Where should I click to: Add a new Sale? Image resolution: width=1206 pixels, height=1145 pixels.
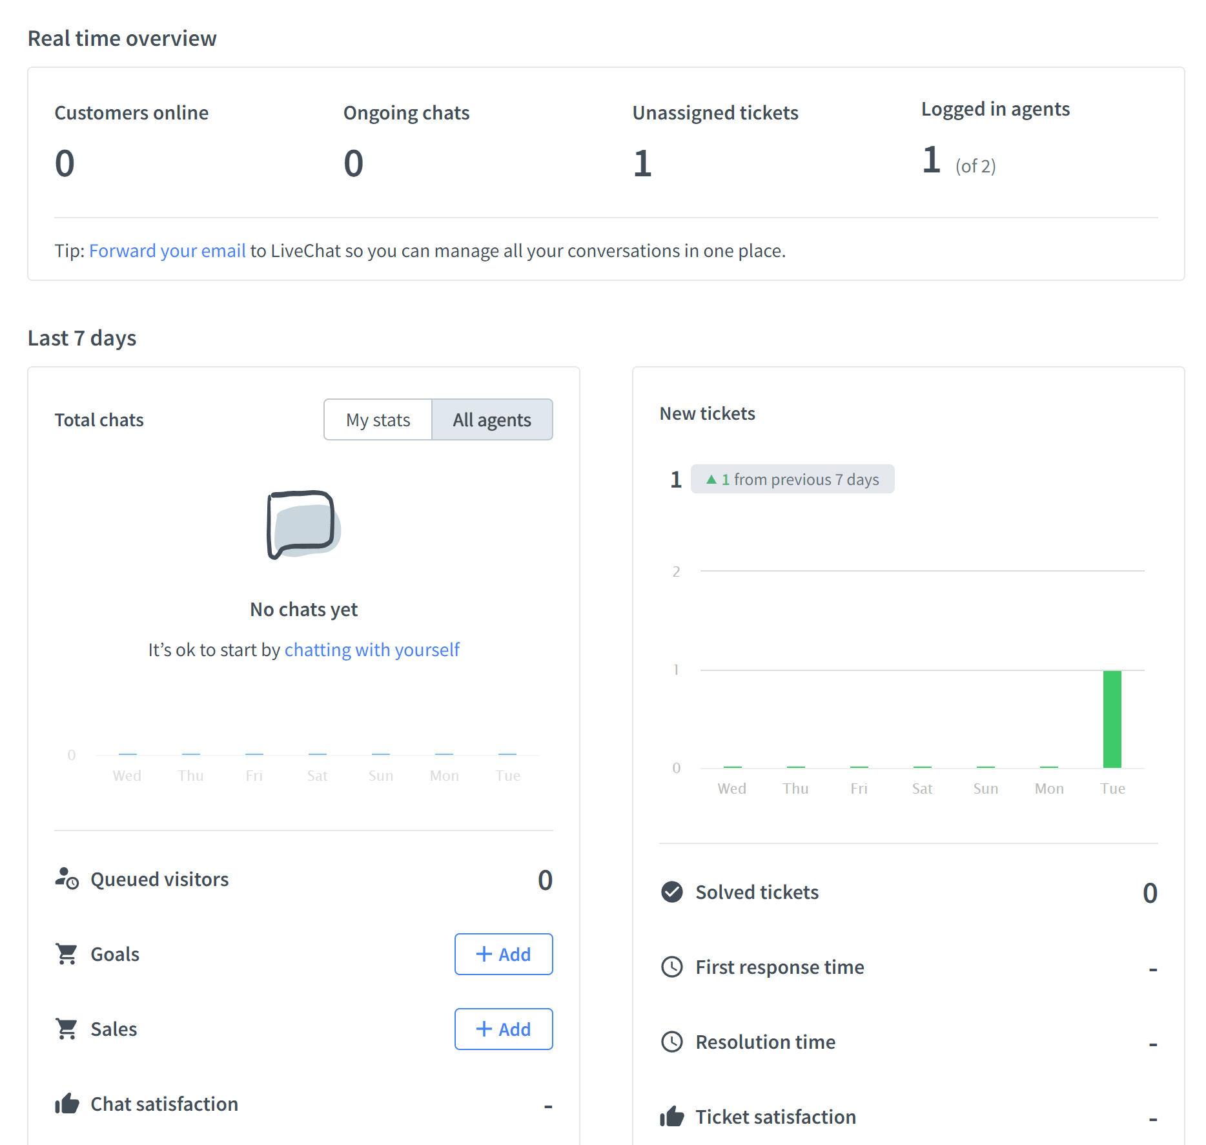coord(504,1029)
